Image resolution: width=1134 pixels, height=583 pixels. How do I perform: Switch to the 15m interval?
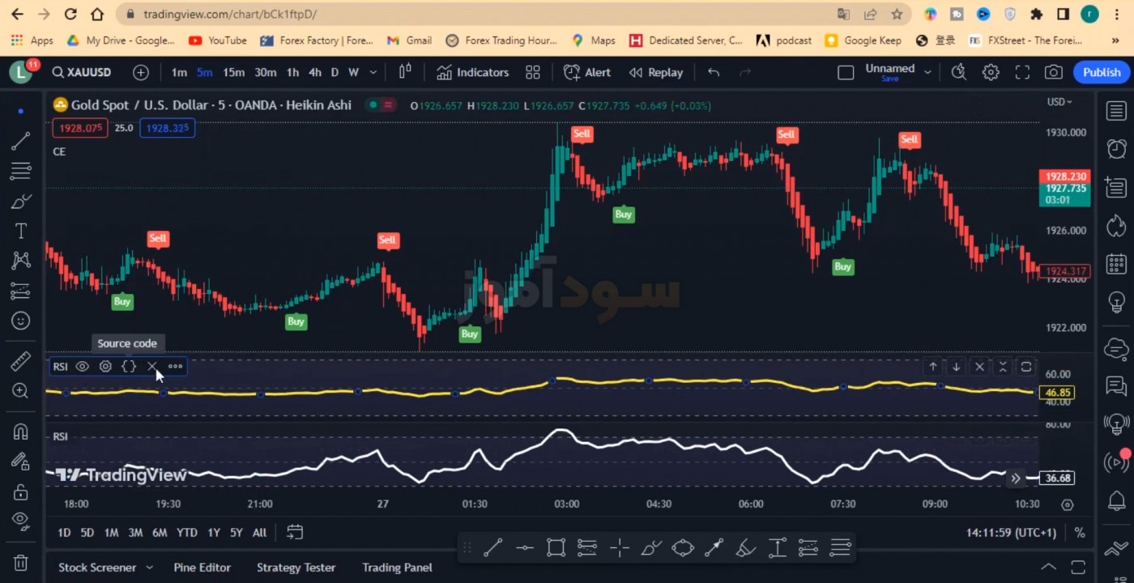tap(233, 72)
